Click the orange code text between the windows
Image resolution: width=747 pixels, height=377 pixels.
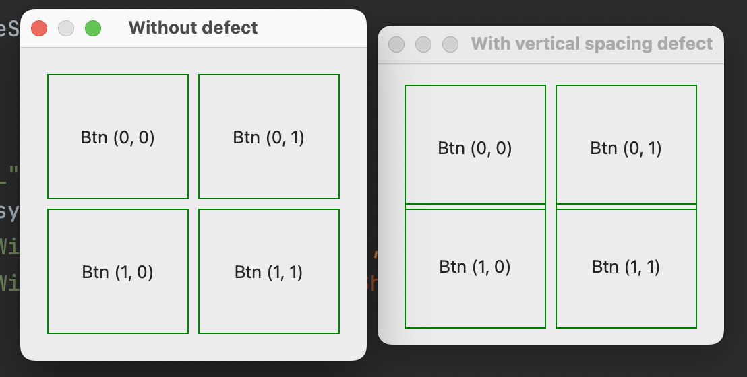[x=371, y=281]
